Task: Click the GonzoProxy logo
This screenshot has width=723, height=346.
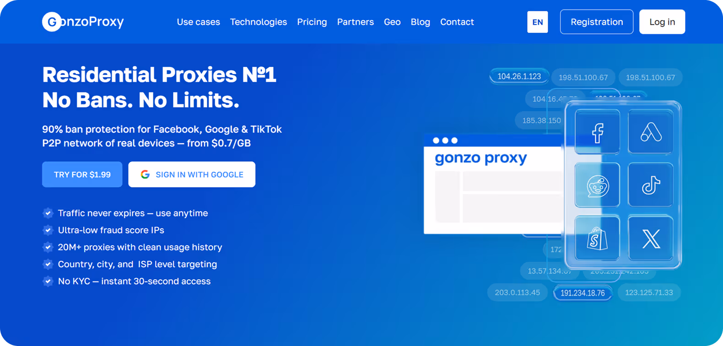Action: coord(83,22)
